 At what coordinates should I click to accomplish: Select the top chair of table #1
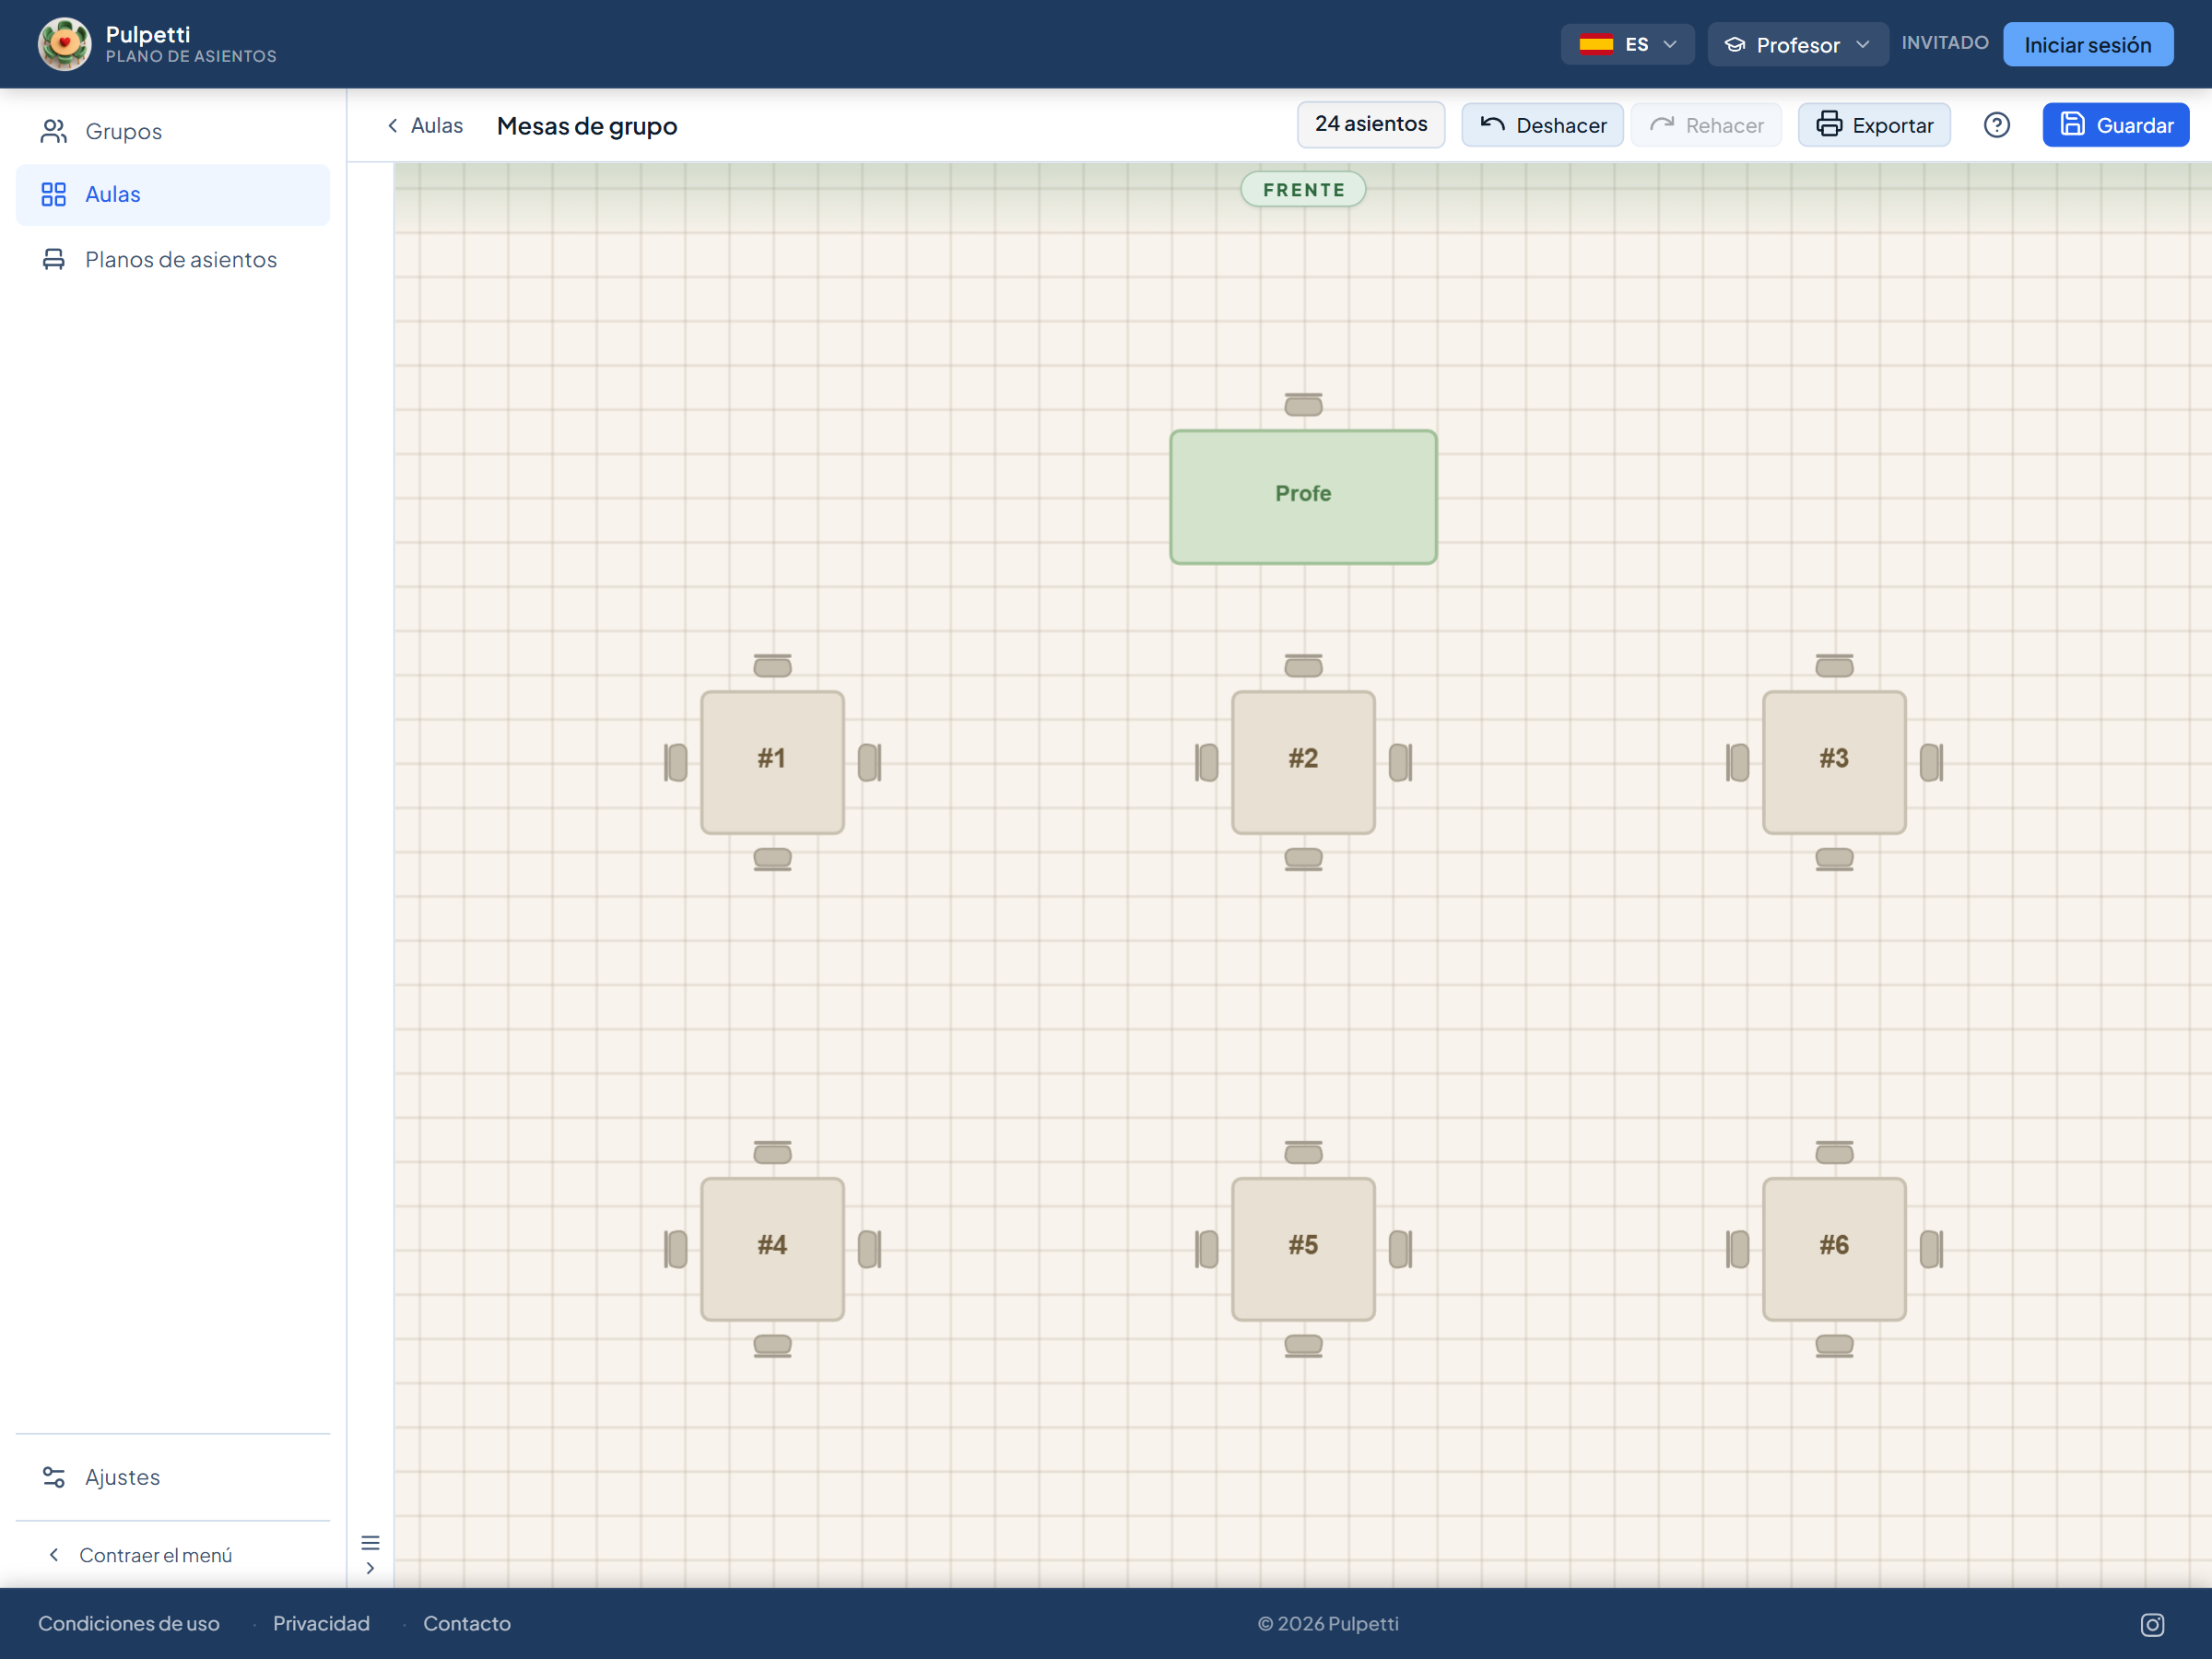tap(772, 665)
